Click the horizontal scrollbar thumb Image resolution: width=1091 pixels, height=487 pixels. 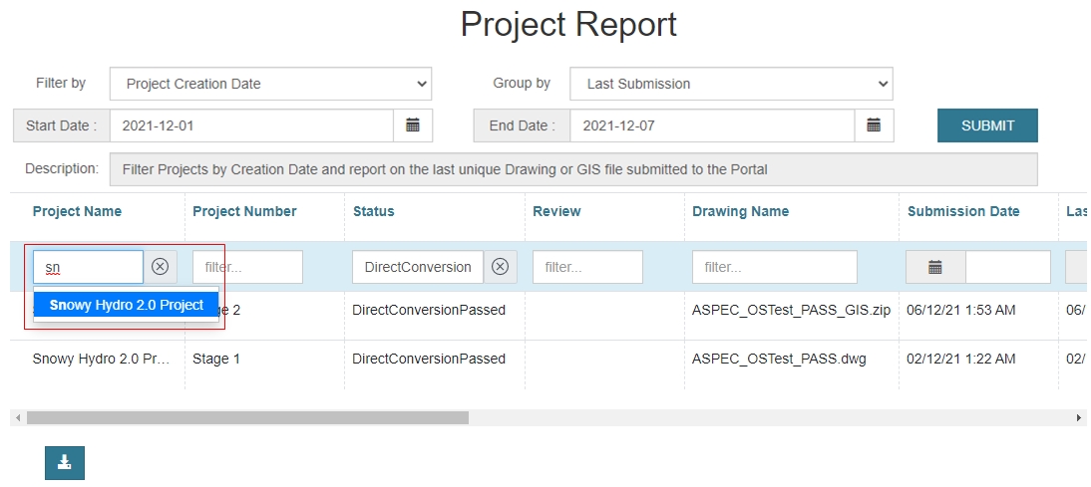pyautogui.click(x=247, y=418)
